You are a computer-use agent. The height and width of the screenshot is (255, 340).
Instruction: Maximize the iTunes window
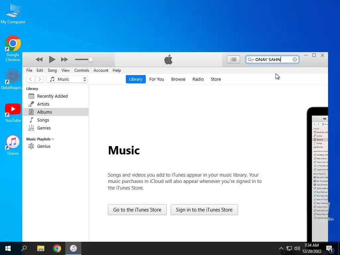[314, 55]
